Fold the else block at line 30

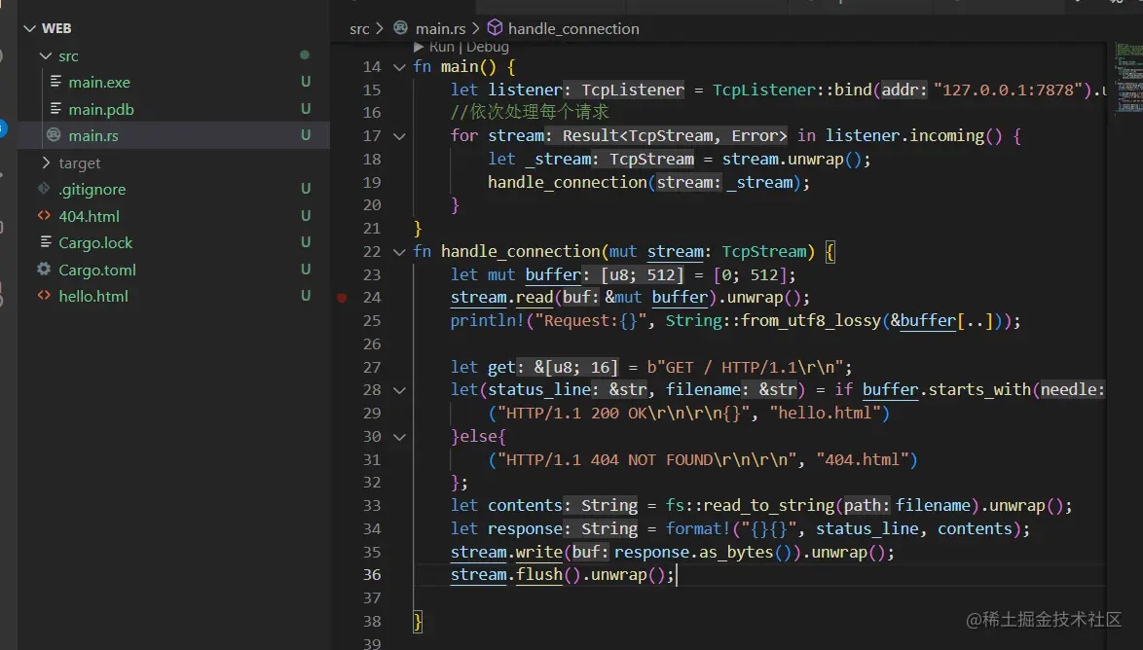point(399,437)
